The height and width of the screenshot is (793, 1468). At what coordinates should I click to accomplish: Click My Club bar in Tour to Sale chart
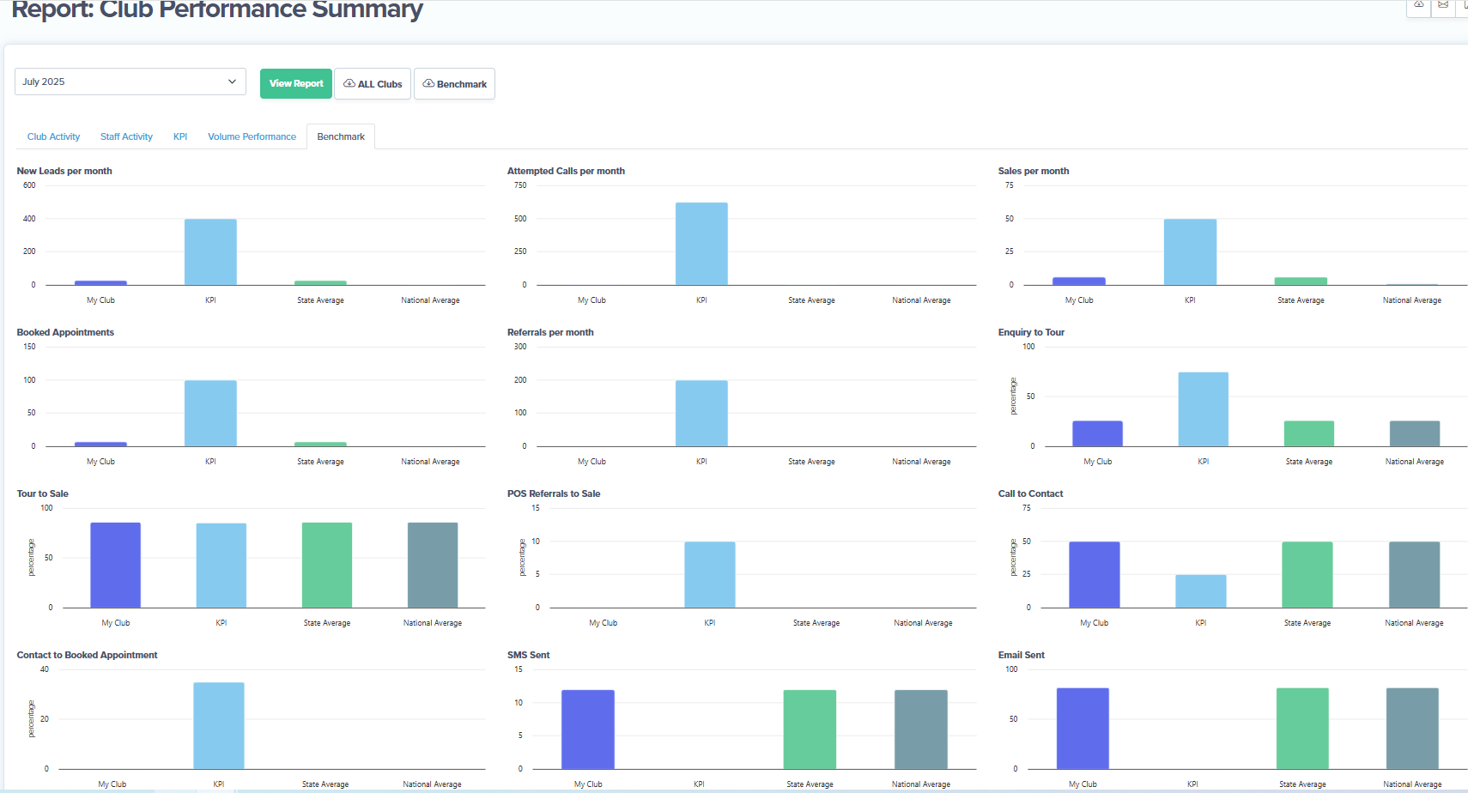(x=116, y=566)
